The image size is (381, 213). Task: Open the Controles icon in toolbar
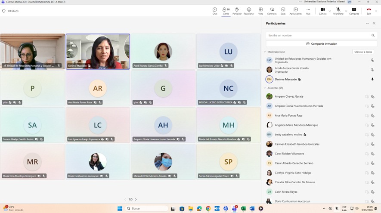pyautogui.click(x=272, y=11)
